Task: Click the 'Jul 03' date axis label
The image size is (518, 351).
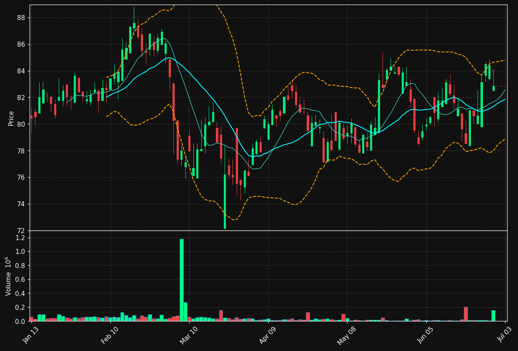Action: click(x=505, y=335)
